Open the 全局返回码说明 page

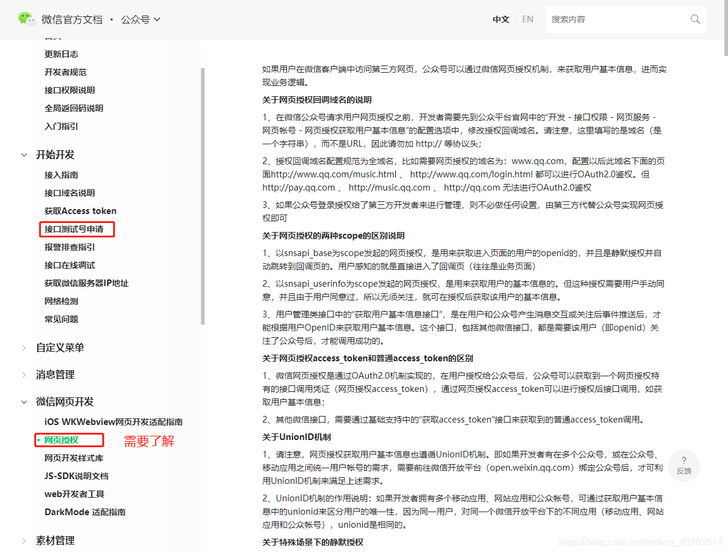pos(74,108)
